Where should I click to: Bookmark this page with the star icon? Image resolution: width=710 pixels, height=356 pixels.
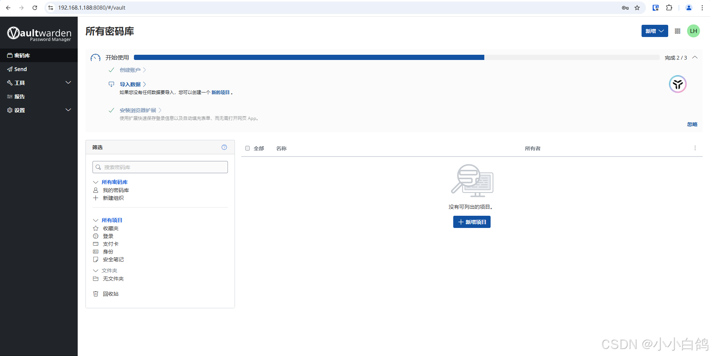pyautogui.click(x=637, y=8)
